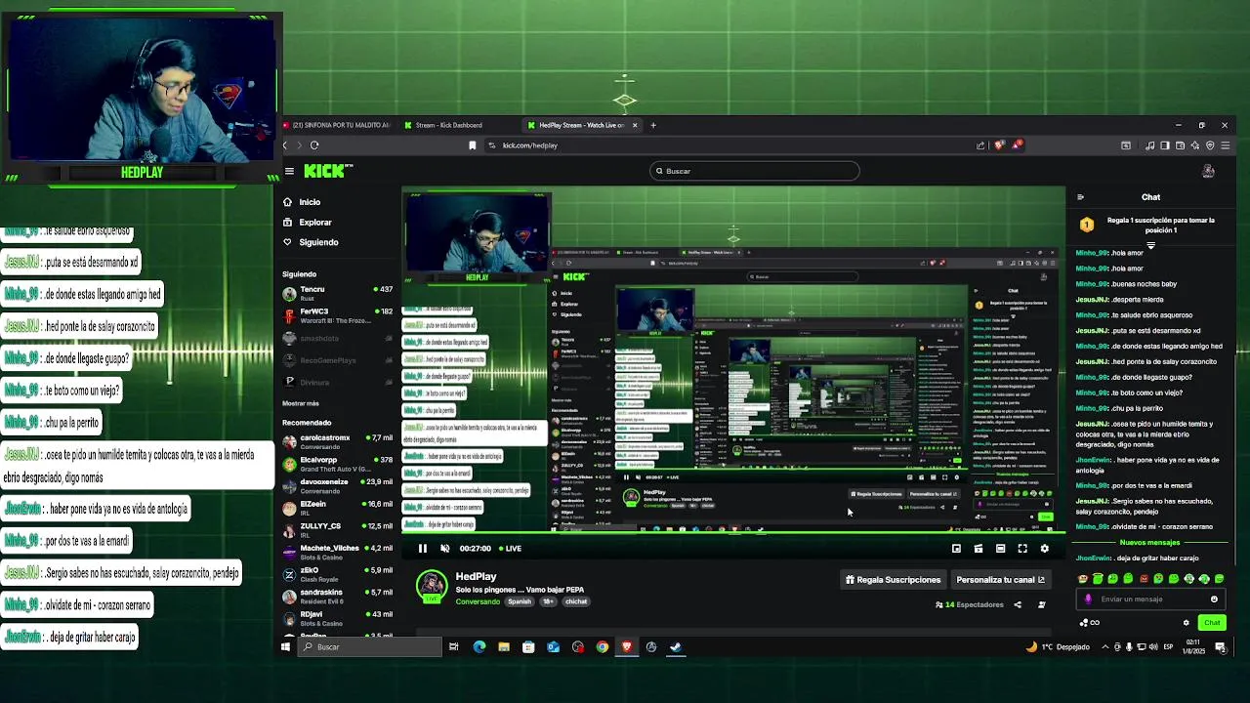Screen dimensions: 1250x703
Task: Toggle picture-in-picture player icon
Action: (x=979, y=549)
